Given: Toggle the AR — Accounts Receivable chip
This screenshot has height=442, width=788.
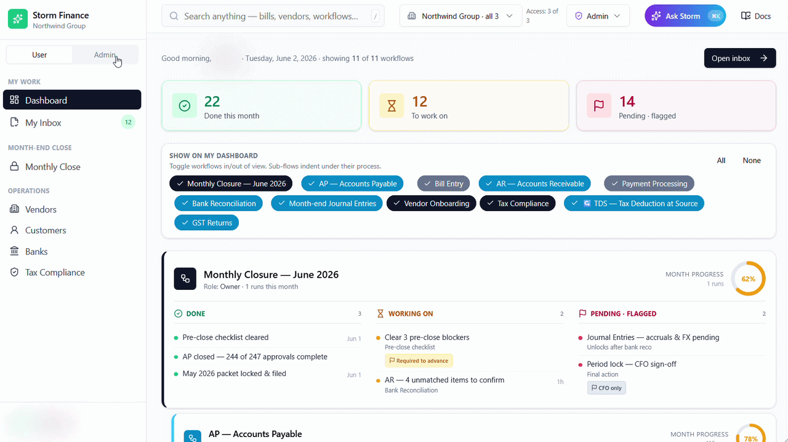Looking at the screenshot, I should tap(535, 183).
